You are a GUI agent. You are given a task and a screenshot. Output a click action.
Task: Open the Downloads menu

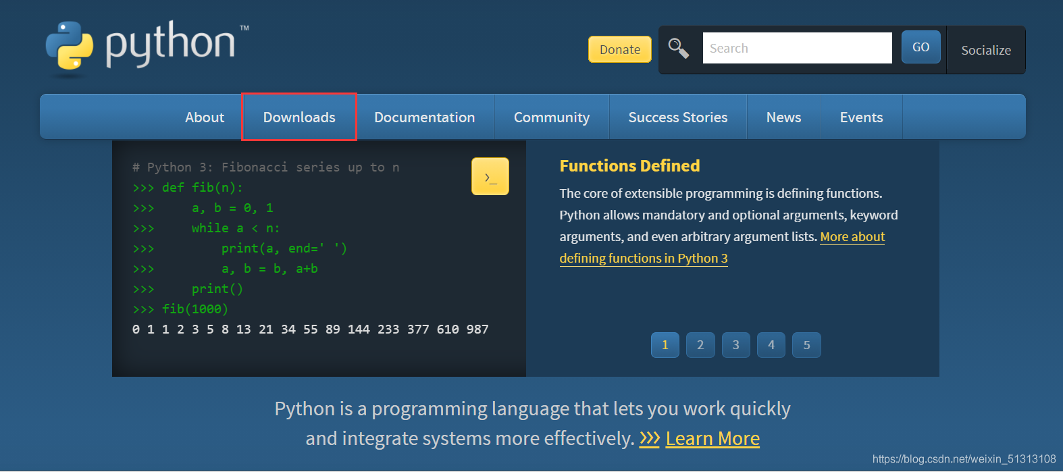[x=299, y=117]
